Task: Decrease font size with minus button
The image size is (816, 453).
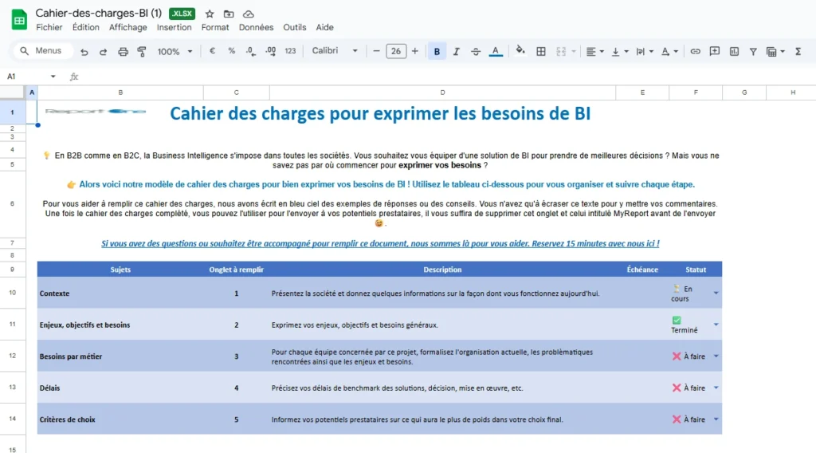Action: point(376,51)
